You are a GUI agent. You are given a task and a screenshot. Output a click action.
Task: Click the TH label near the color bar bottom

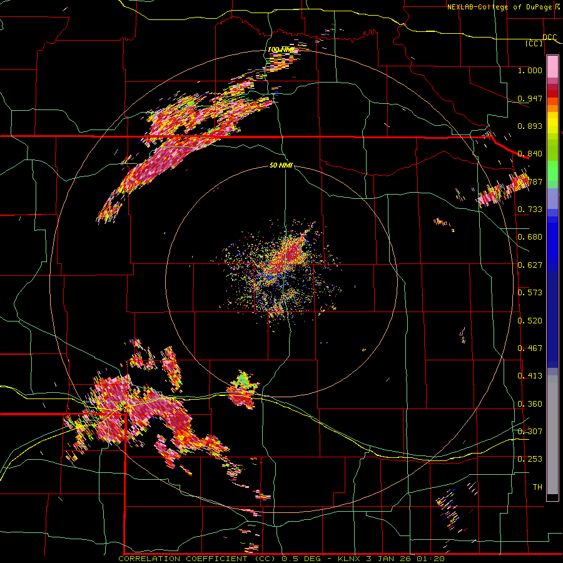point(537,487)
